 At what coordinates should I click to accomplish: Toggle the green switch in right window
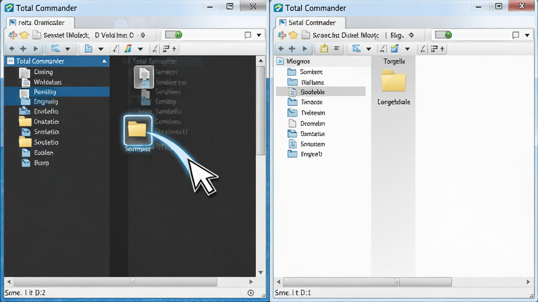pos(443,35)
